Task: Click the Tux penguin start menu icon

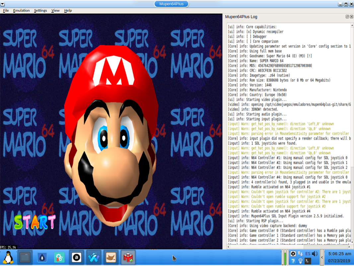Action: click(8, 257)
